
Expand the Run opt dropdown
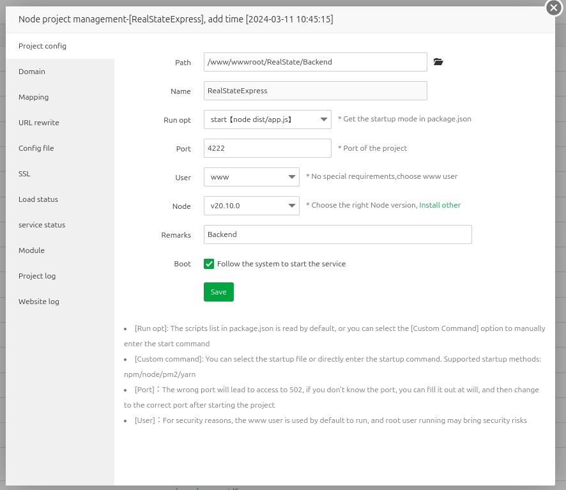[x=268, y=119]
